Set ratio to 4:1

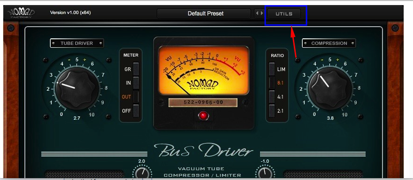point(272,97)
